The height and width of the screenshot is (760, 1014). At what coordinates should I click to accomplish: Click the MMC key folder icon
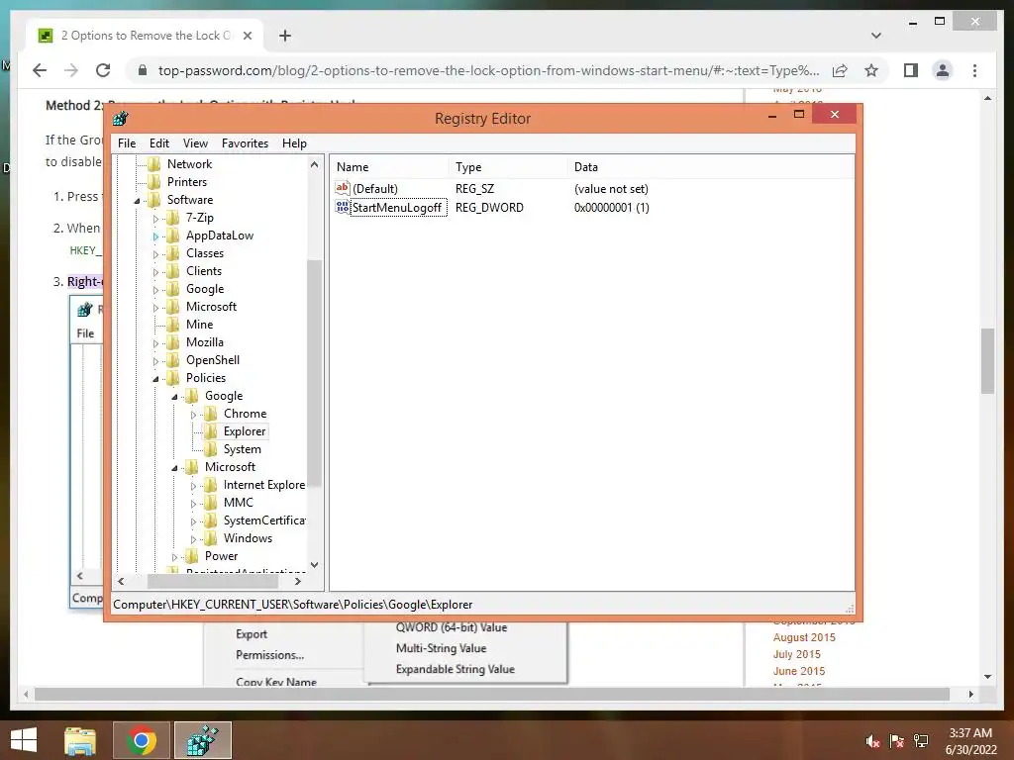coord(210,503)
